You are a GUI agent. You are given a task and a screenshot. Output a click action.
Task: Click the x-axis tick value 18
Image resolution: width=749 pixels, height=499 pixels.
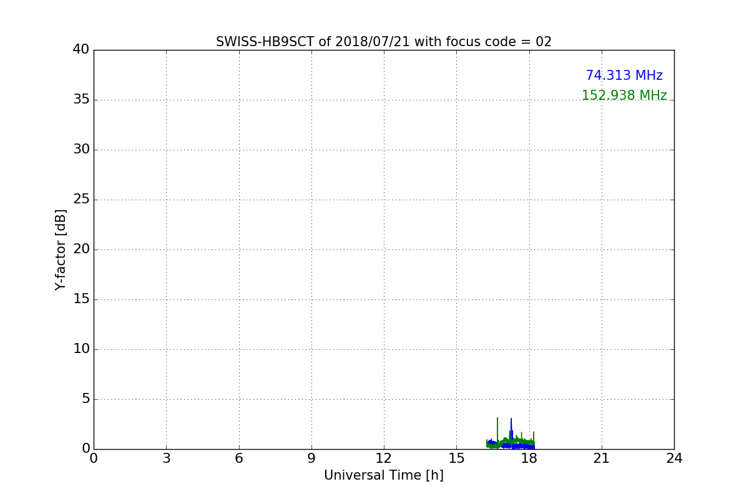click(x=529, y=458)
